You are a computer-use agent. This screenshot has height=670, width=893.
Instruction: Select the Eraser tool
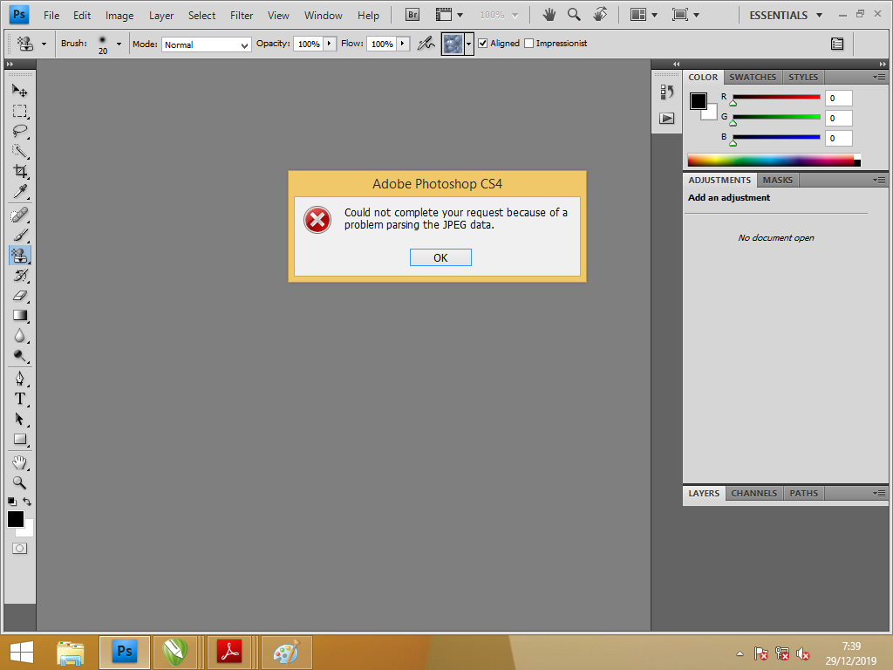tap(20, 295)
